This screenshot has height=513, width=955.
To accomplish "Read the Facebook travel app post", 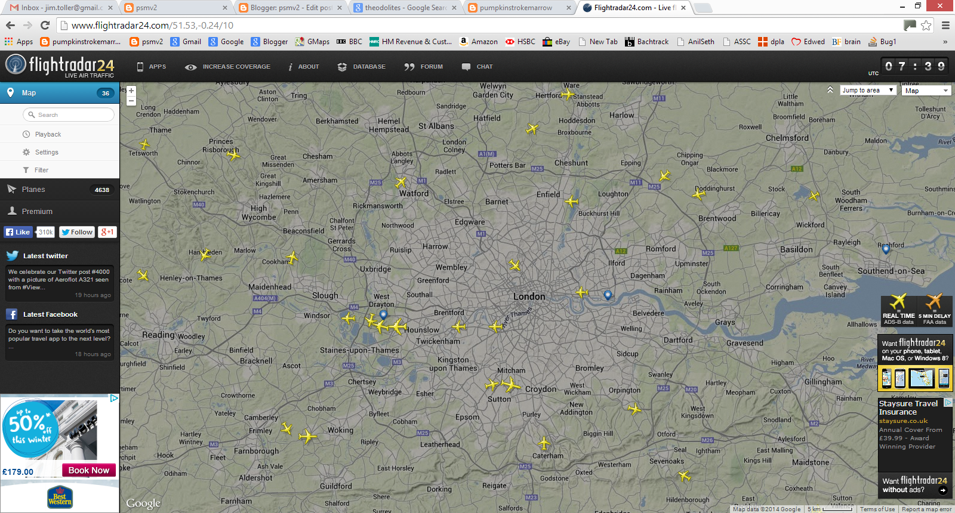I will pos(59,342).
